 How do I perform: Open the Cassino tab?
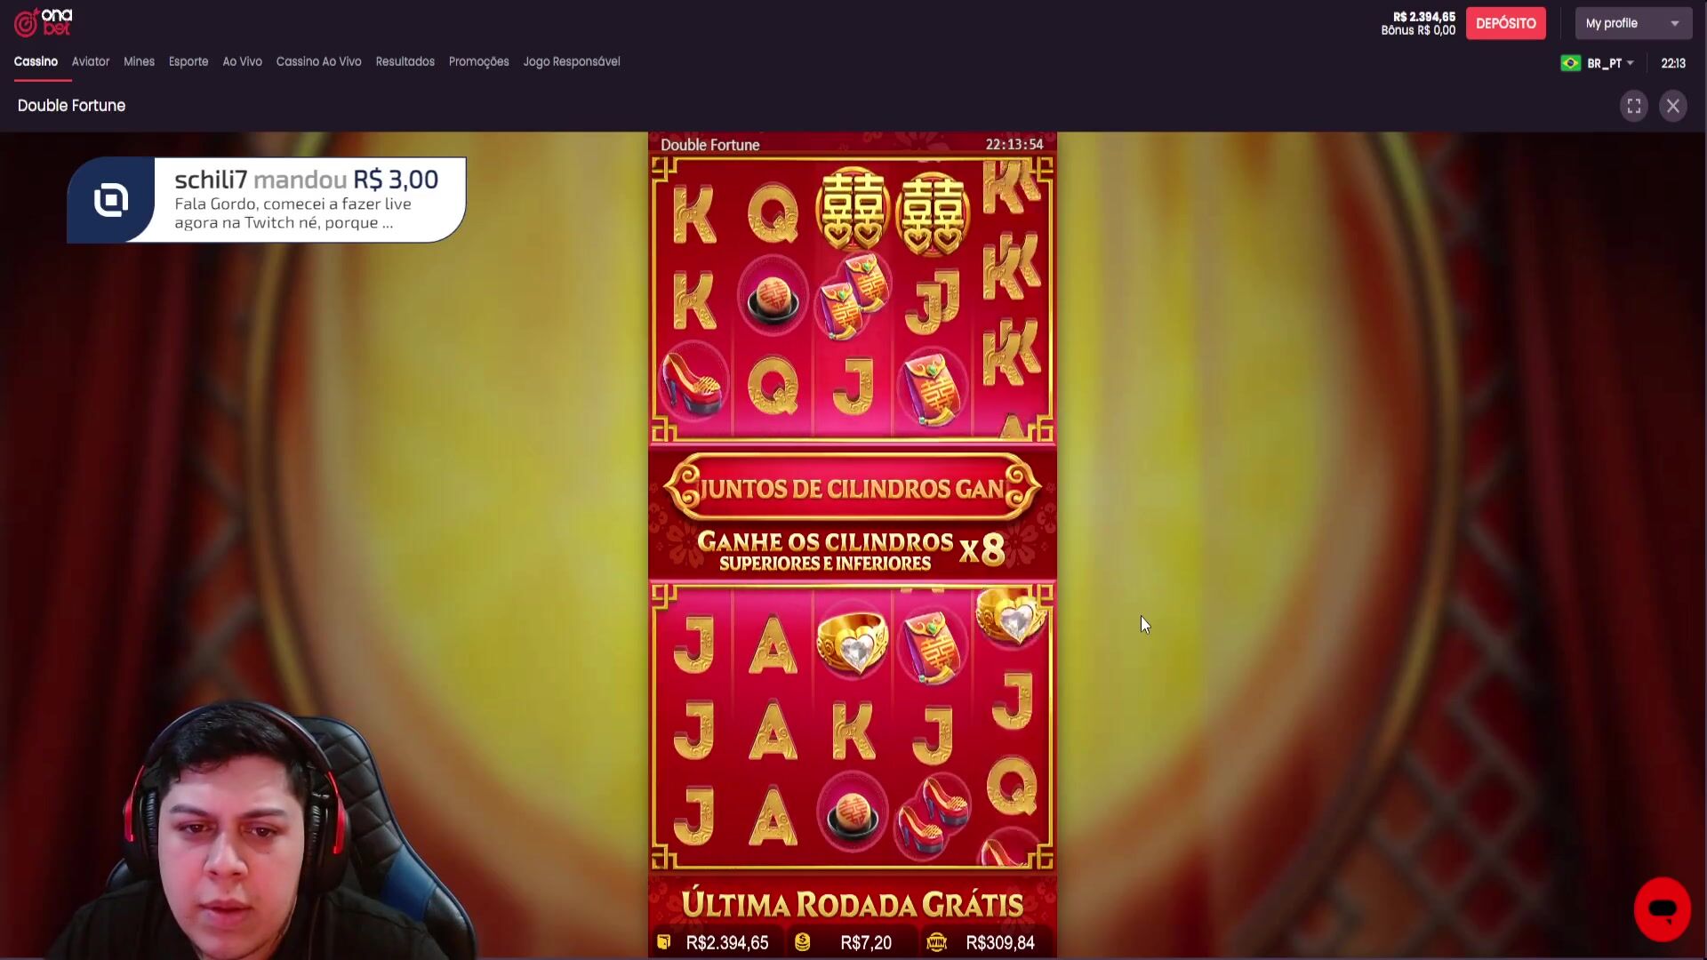coord(36,61)
